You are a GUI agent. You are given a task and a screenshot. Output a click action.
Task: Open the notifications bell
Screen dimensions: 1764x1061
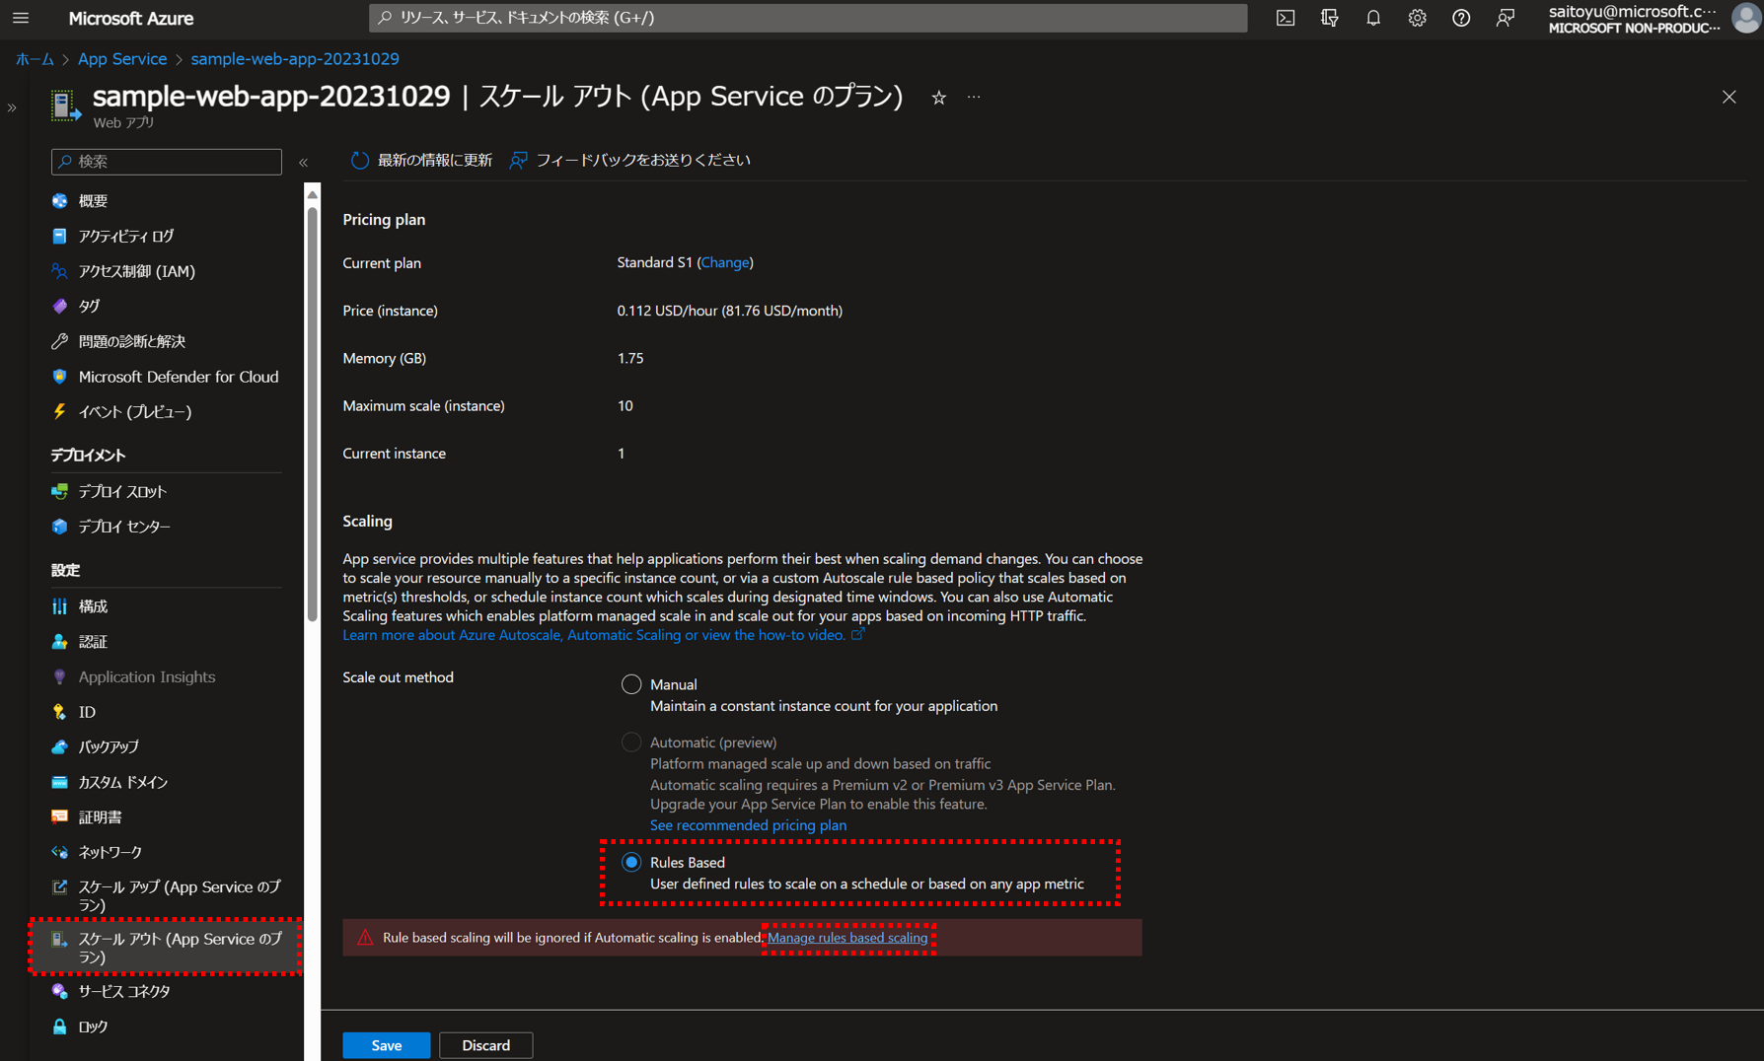[x=1373, y=18]
